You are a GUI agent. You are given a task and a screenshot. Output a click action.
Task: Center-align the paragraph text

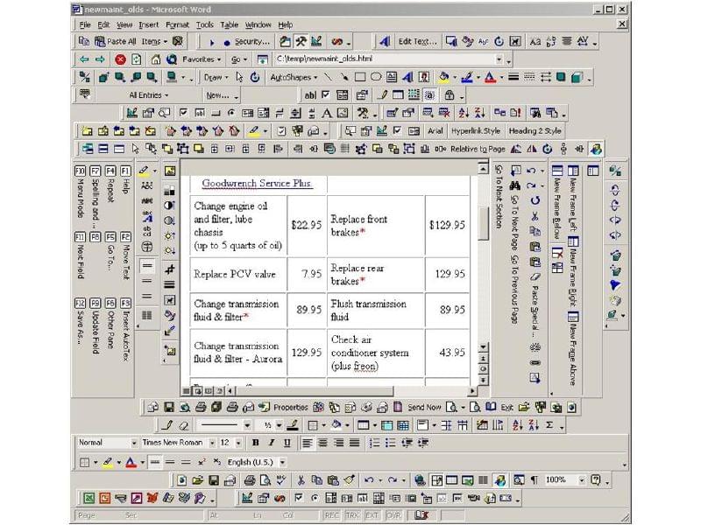coord(322,443)
